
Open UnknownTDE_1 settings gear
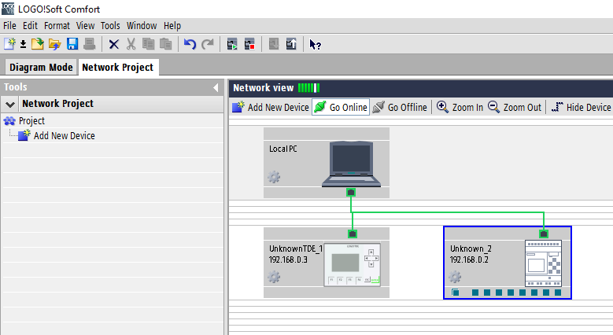tap(274, 277)
